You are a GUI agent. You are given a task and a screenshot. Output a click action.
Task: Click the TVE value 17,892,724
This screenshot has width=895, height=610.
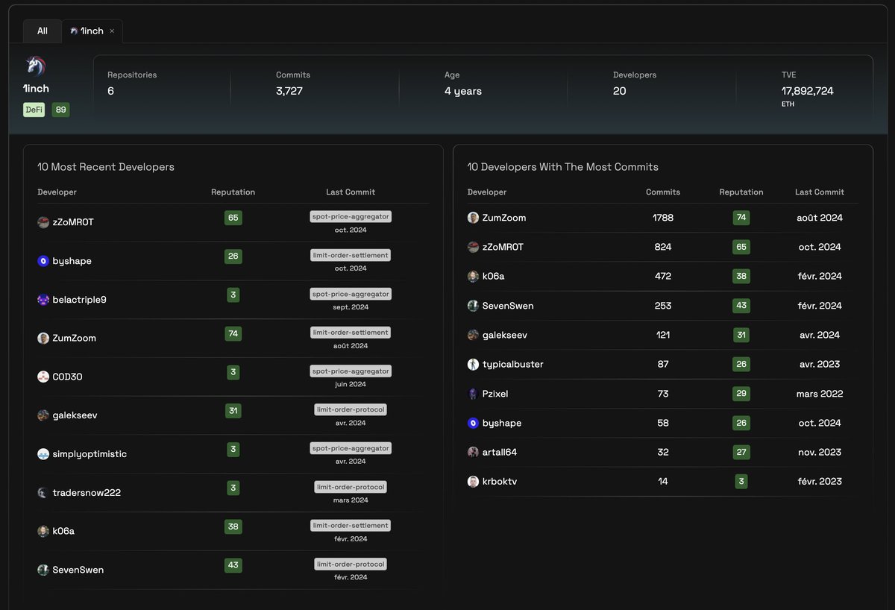[x=808, y=91]
